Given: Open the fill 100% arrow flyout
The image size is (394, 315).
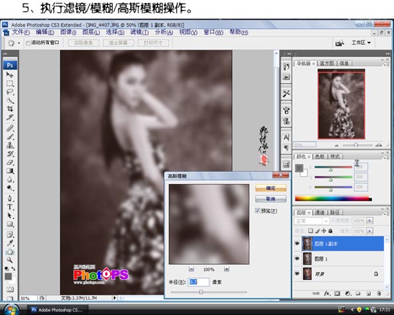Looking at the screenshot, I should pos(369,231).
